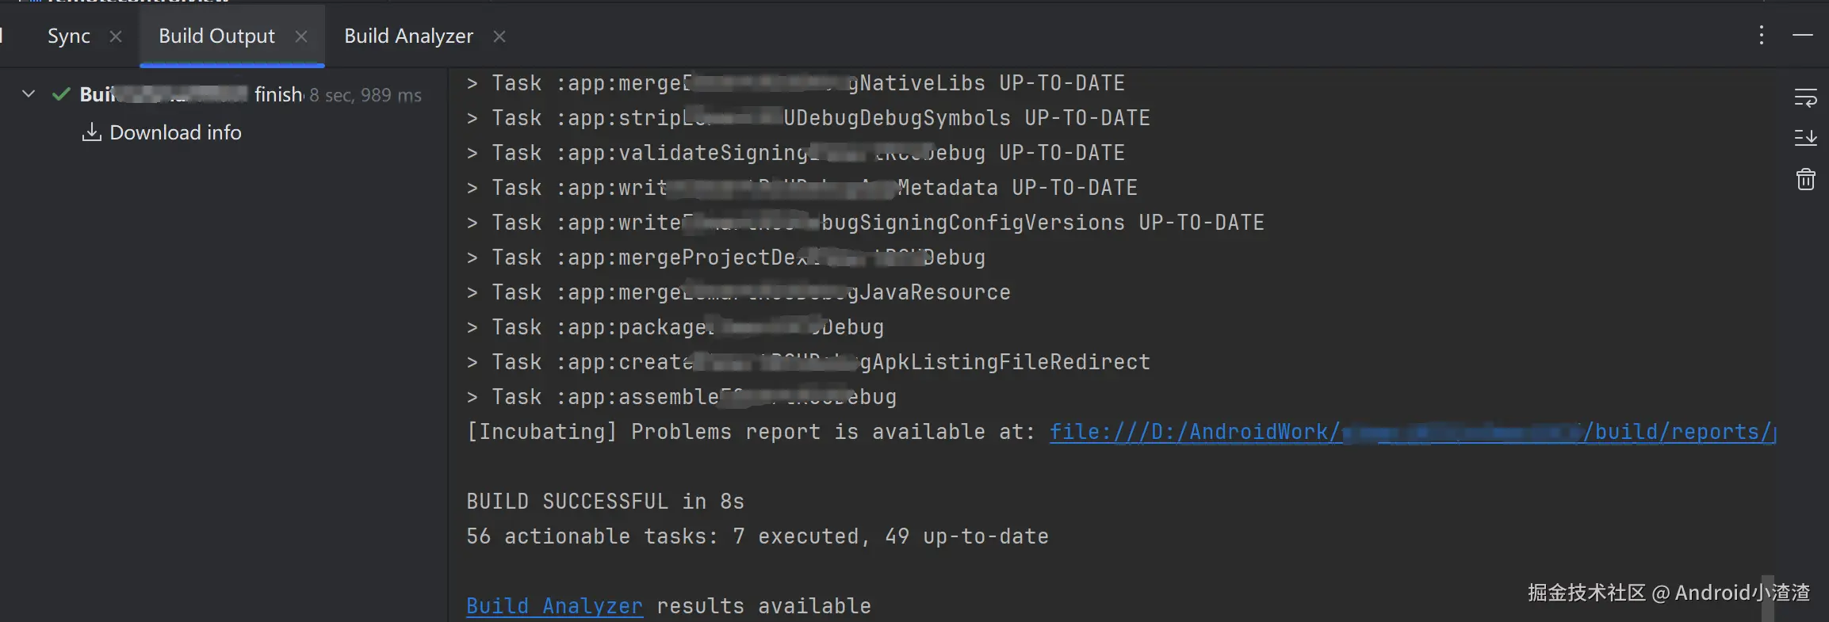This screenshot has height=622, width=1829.
Task: Click the green build success checkmark
Action: pyautogui.click(x=61, y=94)
